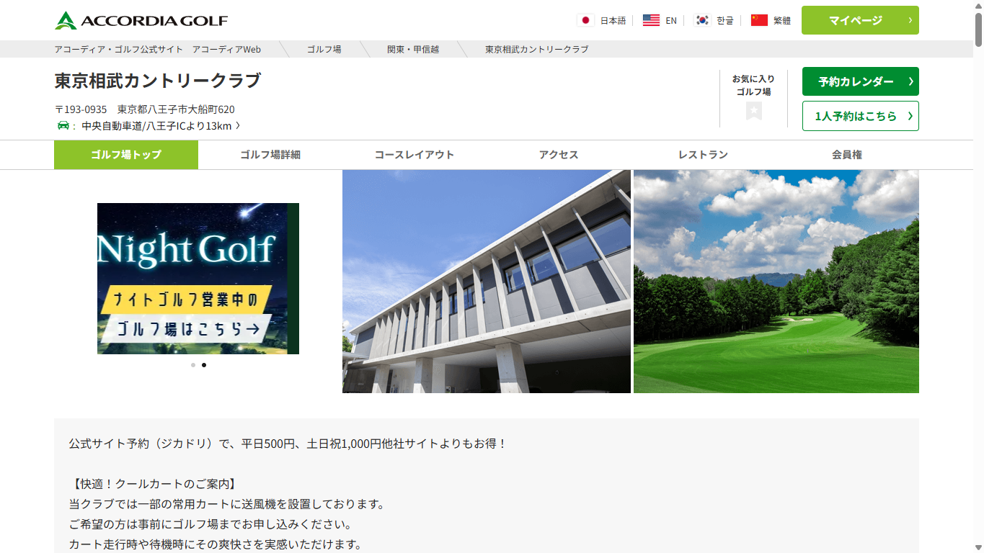The height and width of the screenshot is (553, 984).
Task: Open 会員権 tab
Action: point(847,155)
